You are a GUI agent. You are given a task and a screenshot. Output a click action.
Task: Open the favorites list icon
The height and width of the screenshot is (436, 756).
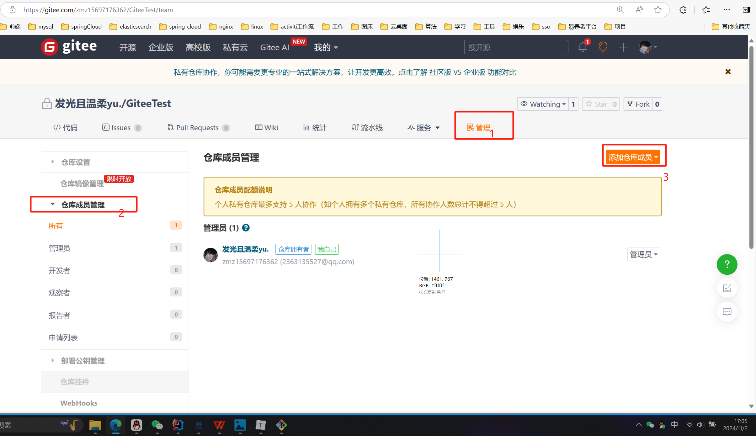[x=706, y=10]
